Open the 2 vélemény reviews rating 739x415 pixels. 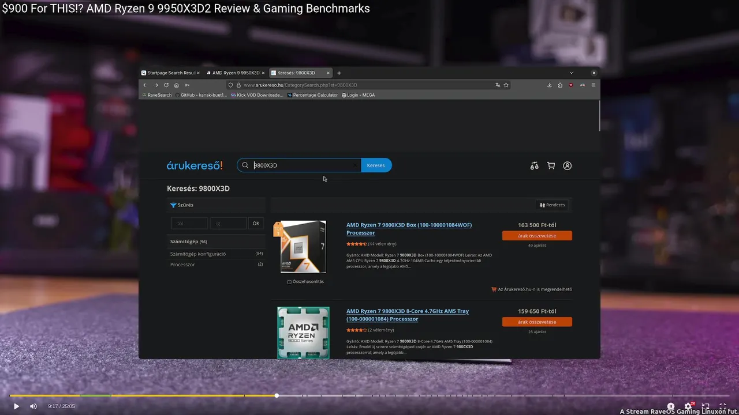370,330
